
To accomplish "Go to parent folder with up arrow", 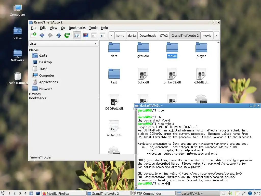I will (59, 35).
